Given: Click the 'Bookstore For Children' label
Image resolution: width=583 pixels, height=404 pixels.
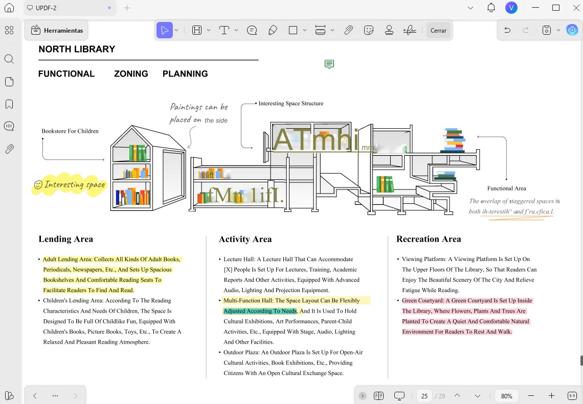Looking at the screenshot, I should 70,131.
